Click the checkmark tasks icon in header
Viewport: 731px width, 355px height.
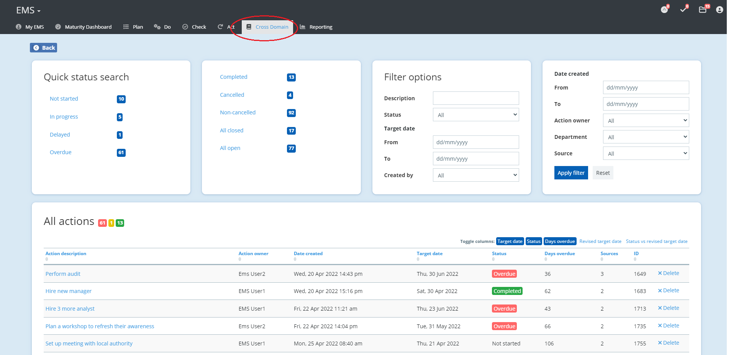683,10
